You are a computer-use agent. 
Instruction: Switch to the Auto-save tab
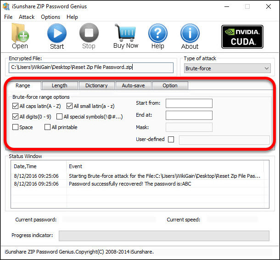(x=133, y=85)
